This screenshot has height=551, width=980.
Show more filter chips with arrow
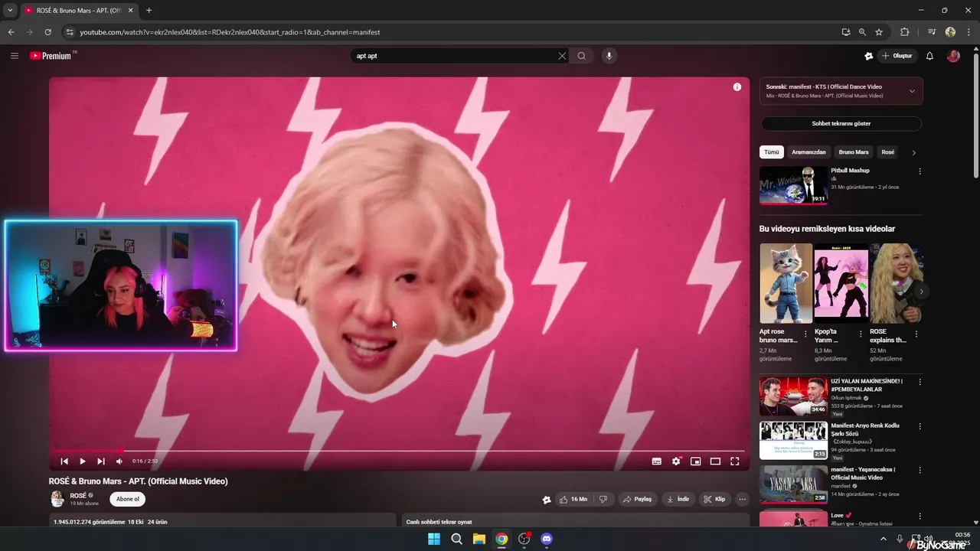[x=913, y=152]
